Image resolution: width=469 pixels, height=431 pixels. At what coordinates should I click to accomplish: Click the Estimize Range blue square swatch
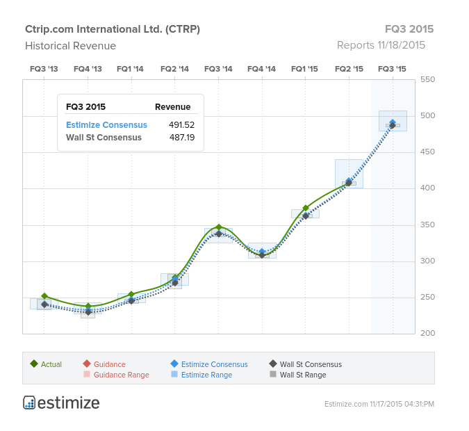click(x=174, y=374)
